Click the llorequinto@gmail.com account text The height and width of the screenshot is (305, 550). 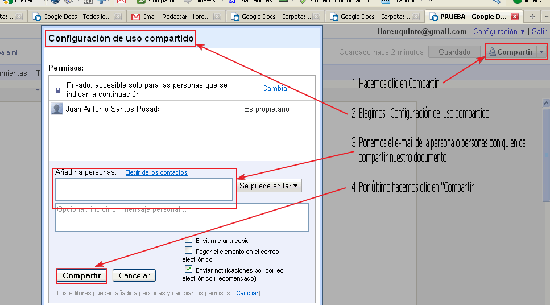tap(422, 32)
